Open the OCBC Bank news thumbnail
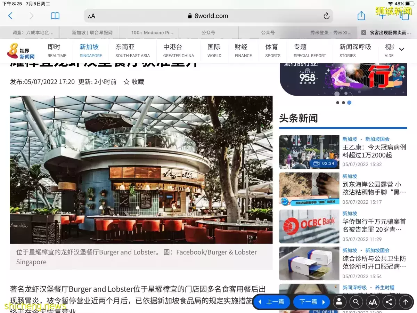The height and width of the screenshot is (313, 417). (x=309, y=226)
